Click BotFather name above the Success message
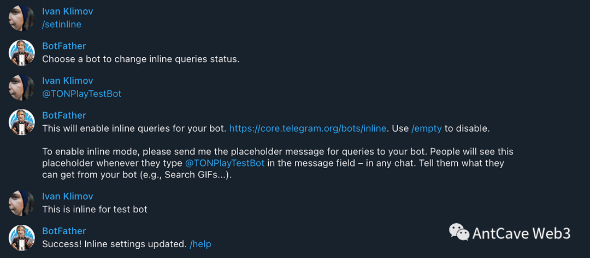The width and height of the screenshot is (590, 258). [64, 231]
